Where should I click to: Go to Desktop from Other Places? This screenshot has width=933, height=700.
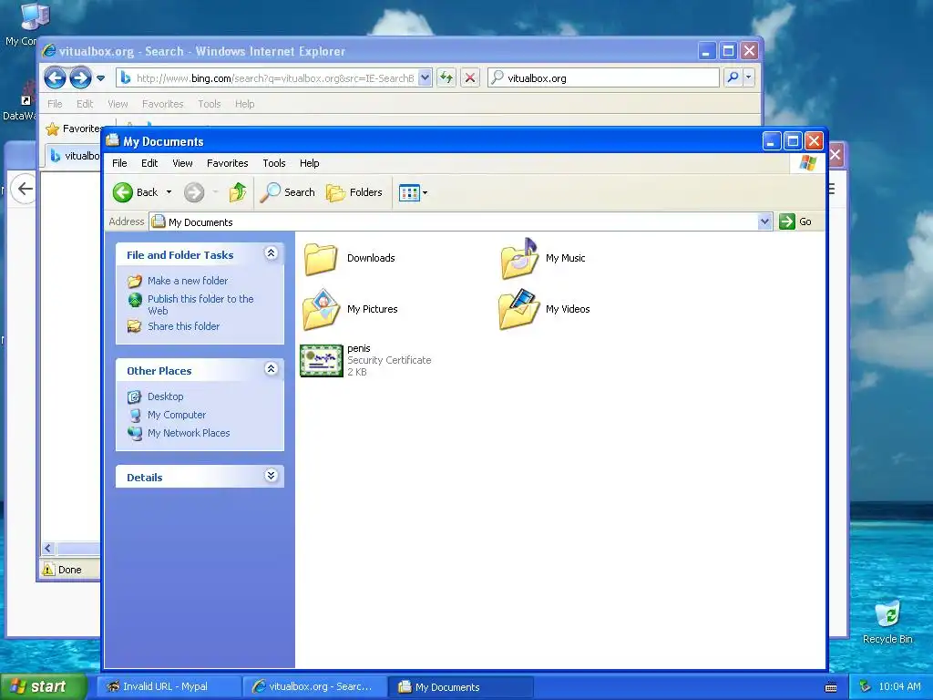[x=166, y=396]
